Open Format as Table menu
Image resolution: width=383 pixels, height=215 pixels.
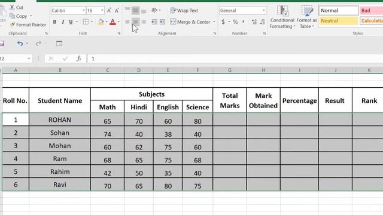coord(307,17)
